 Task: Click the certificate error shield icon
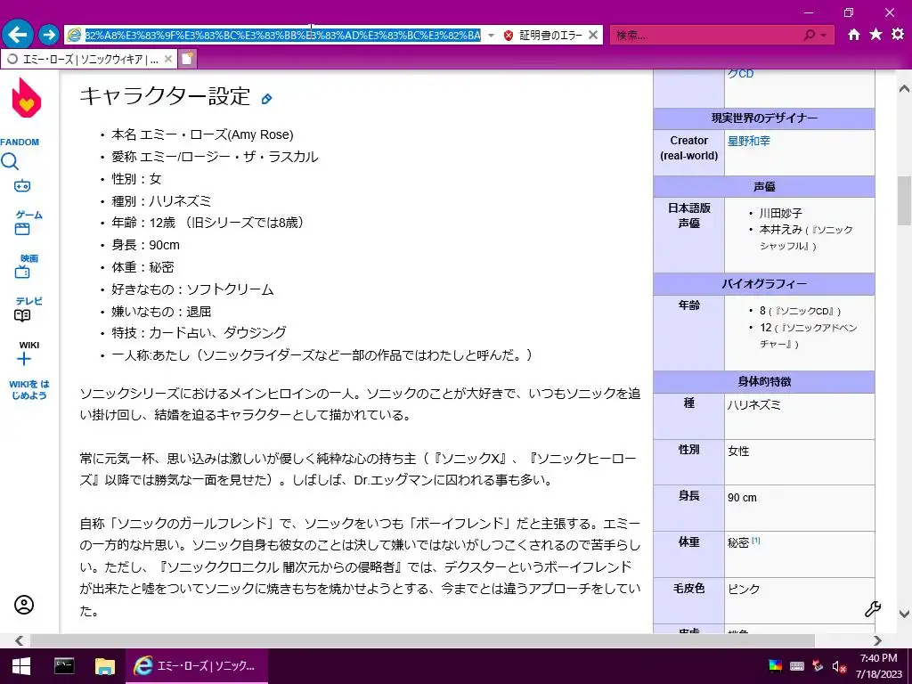[x=509, y=36]
